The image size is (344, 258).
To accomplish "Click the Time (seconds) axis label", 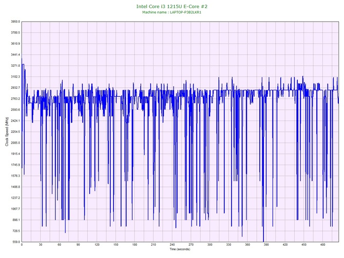I will click(x=180, y=249).
